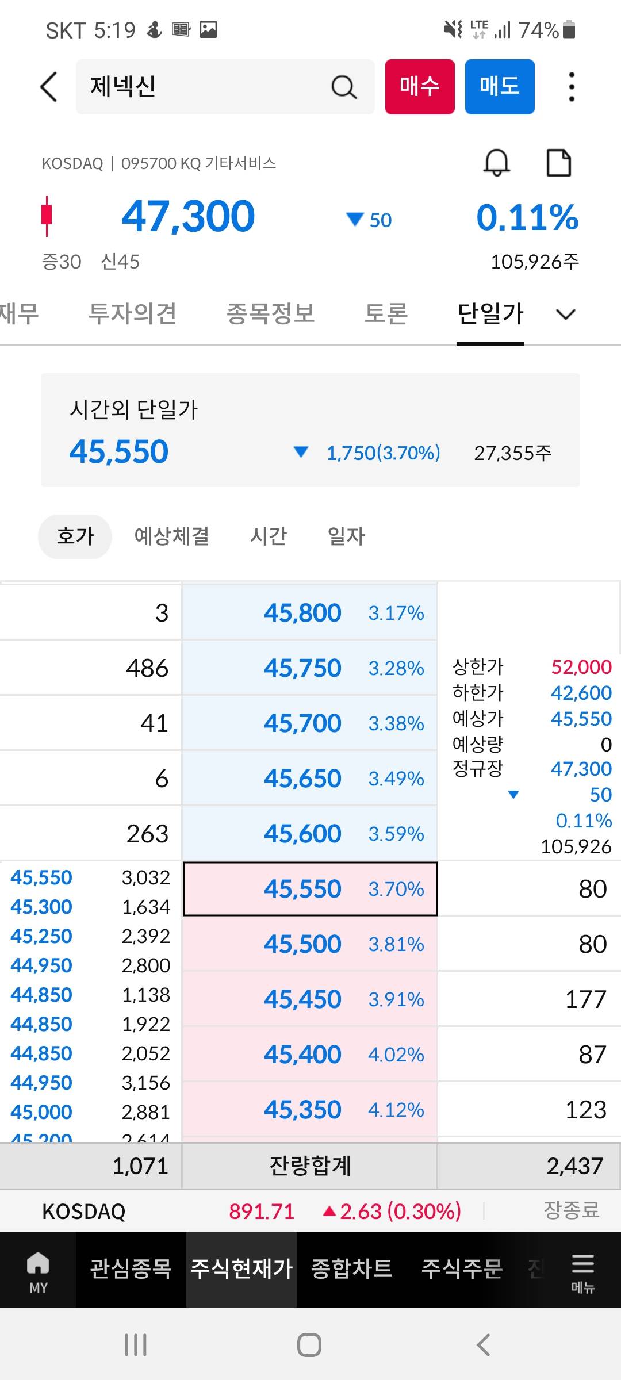The width and height of the screenshot is (621, 1380).
Task: Select the 호가 view pill
Action: (75, 536)
